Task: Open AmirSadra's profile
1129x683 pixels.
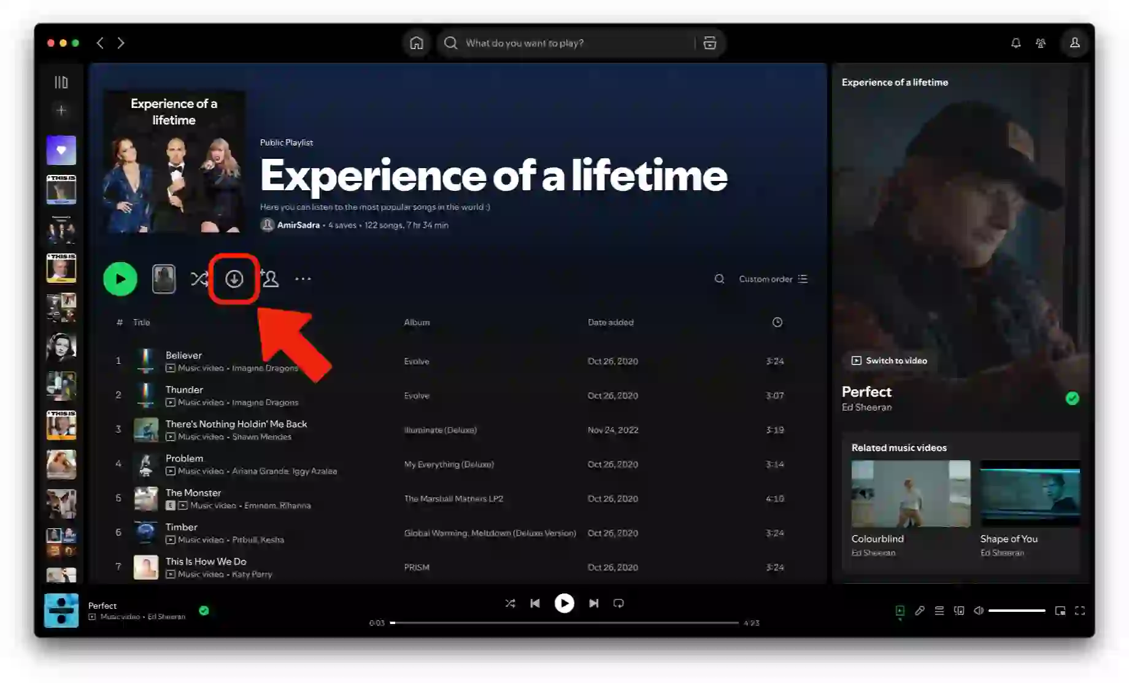Action: pyautogui.click(x=298, y=225)
